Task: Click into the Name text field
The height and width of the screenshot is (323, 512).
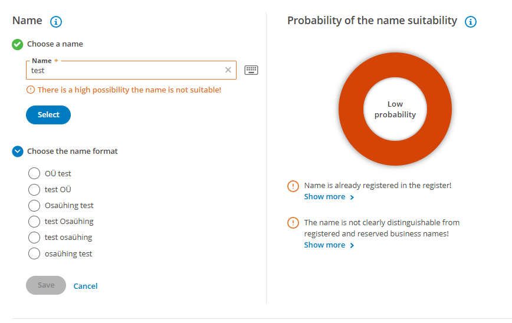Action: point(124,70)
